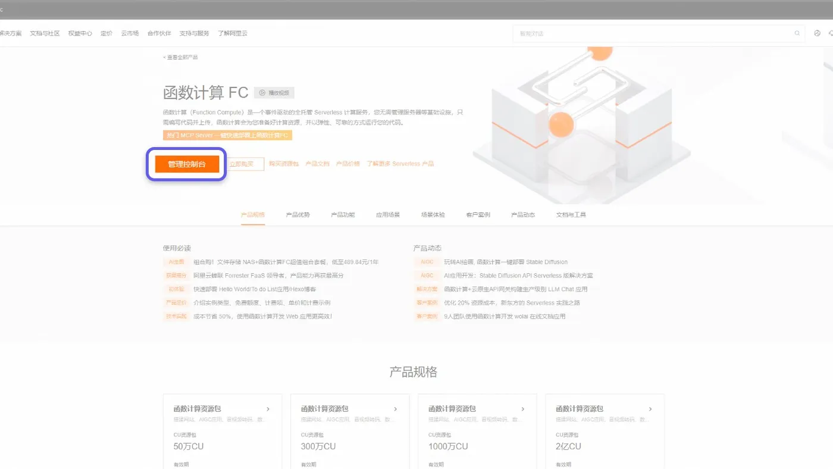This screenshot has width=833, height=469.
Task: Click the 50万CU value text
Action: (189, 446)
